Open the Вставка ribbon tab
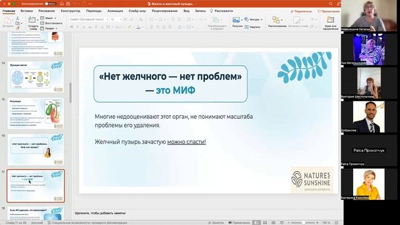Image resolution: width=400 pixels, height=225 pixels. pyautogui.click(x=26, y=11)
